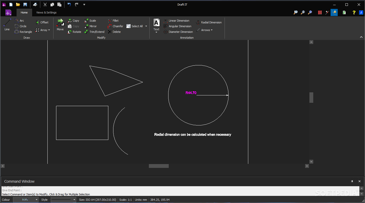Toggle the ortho lock button
The height and width of the screenshot is (203, 365).
334,12
